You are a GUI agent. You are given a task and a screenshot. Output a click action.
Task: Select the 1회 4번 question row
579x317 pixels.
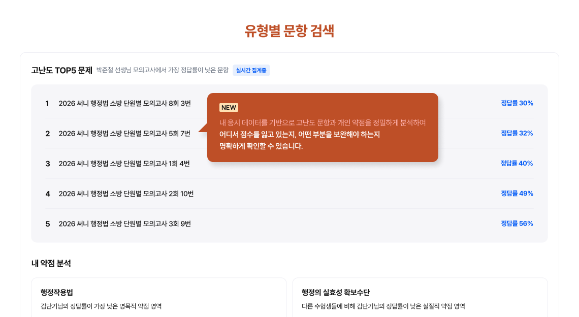[124, 164]
